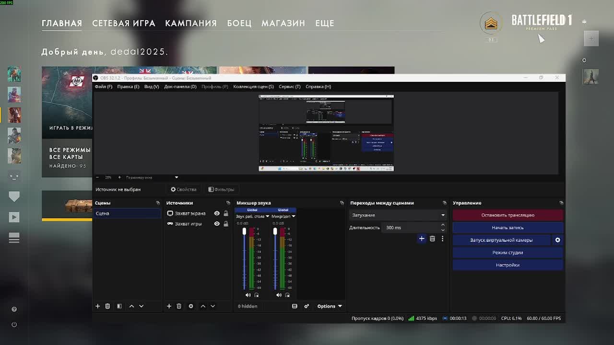Screen dimensions: 614x345
Task: Toggle visibility of Захват игры source
Action: point(217,224)
